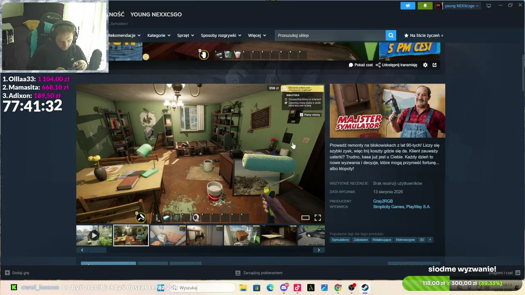Open the Znajomi i czat friends panel
The width and height of the screenshot is (525, 295).
(504, 273)
